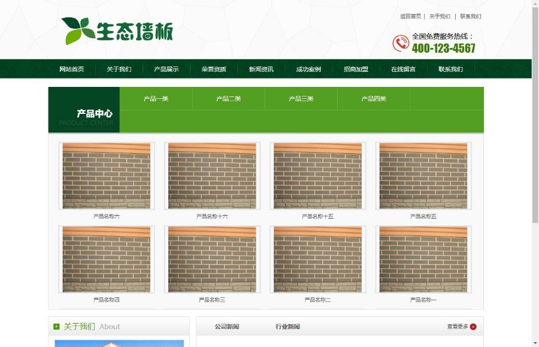
Task: Click the 产品名称一 caption link
Action: [x=423, y=300]
